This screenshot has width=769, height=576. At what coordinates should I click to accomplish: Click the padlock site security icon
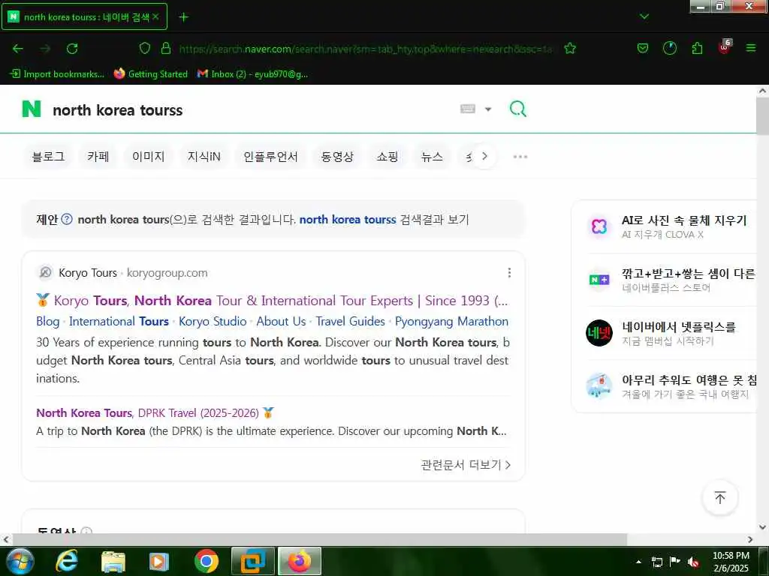(166, 48)
